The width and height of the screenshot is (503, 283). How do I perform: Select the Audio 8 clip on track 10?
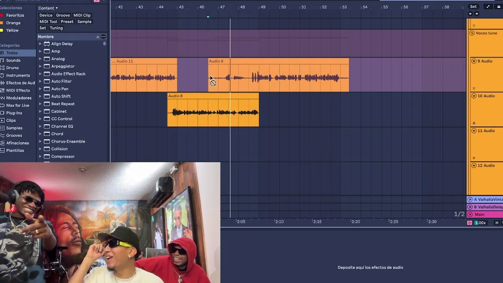coord(213,110)
